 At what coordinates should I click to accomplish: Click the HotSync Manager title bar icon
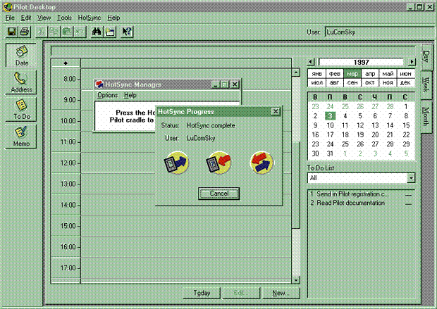point(99,84)
